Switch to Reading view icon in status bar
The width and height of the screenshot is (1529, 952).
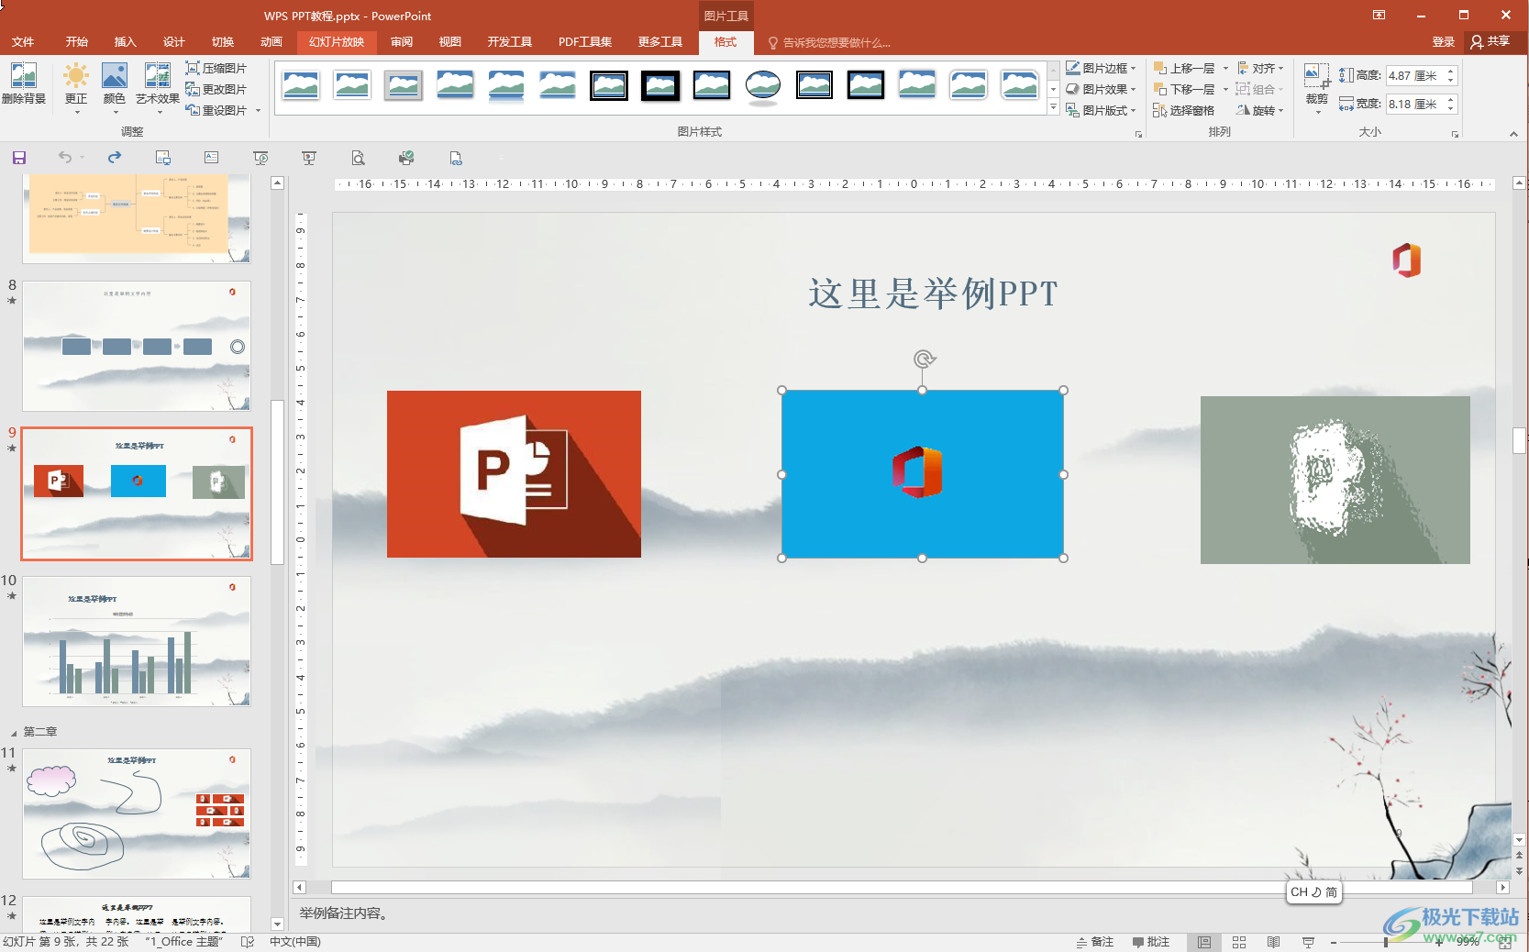[1273, 942]
